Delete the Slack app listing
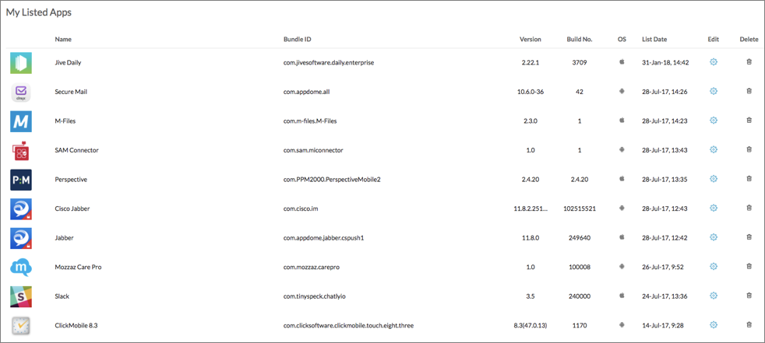The height and width of the screenshot is (343, 765). (749, 296)
